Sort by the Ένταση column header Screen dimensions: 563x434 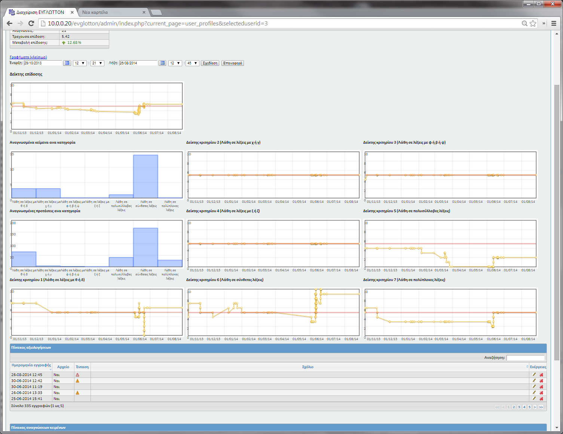click(82, 367)
